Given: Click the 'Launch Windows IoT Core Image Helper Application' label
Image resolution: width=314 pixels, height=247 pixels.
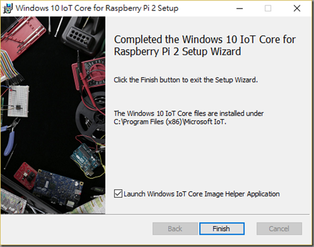Looking at the screenshot, I should coord(201,194).
